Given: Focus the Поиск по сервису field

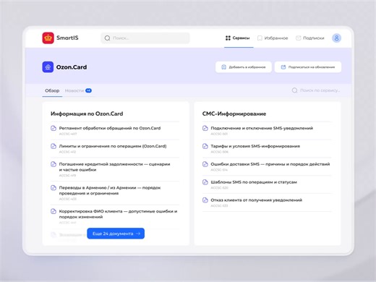Looking at the screenshot, I should (x=316, y=90).
